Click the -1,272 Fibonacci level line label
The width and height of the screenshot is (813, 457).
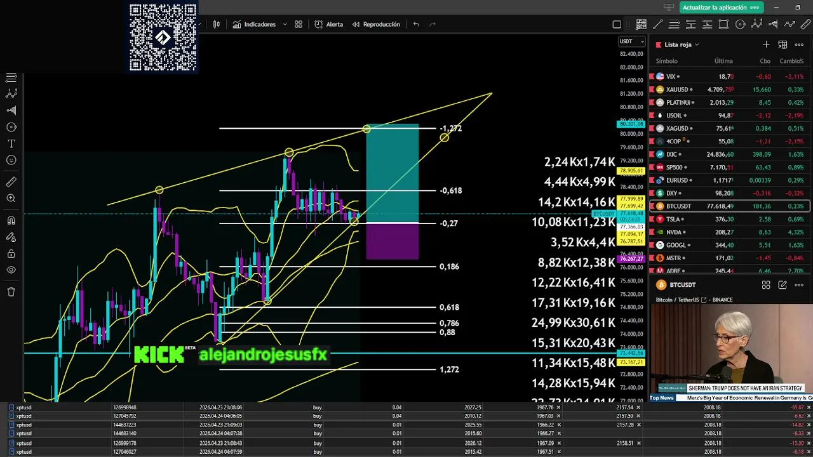click(451, 128)
